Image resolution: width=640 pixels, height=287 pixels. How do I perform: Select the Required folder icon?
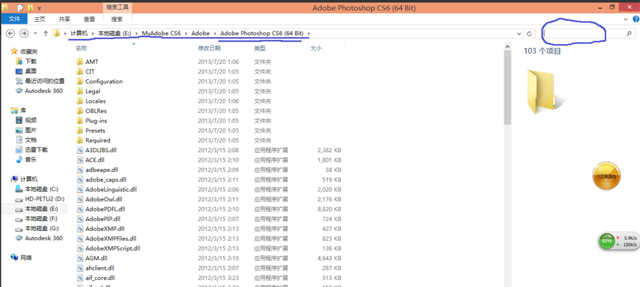pos(79,140)
